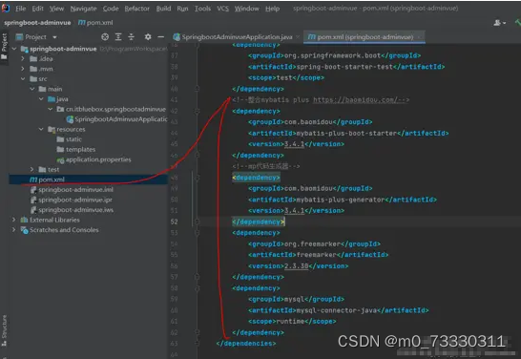Close the SpringbootAdminvueApplication.java tab
The width and height of the screenshot is (521, 359).
click(x=298, y=37)
